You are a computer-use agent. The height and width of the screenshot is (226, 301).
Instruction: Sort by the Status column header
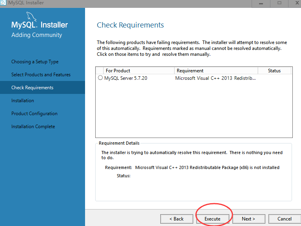point(274,71)
